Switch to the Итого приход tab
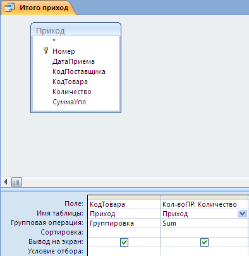Image resolution: width=249 pixels, height=256 pixels. tap(39, 8)
